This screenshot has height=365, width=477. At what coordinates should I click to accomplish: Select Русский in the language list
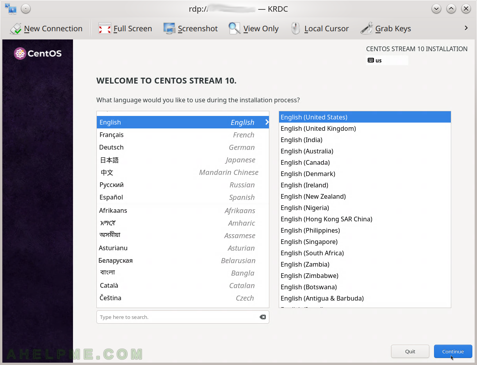183,185
